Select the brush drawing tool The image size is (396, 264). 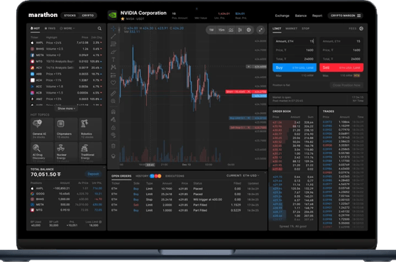point(114,52)
